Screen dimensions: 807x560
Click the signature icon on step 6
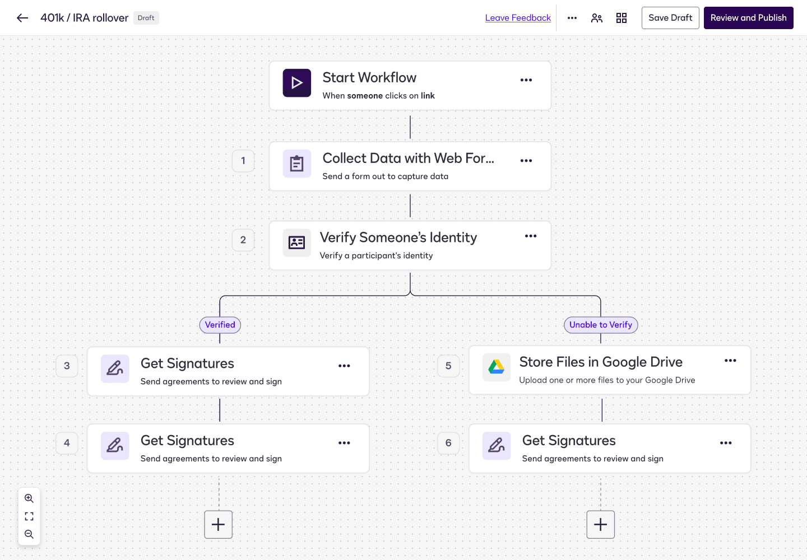497,446
